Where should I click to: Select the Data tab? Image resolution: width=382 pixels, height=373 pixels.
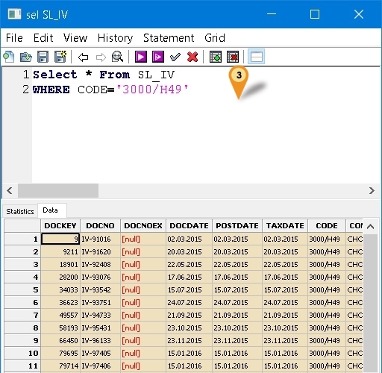coord(51,210)
